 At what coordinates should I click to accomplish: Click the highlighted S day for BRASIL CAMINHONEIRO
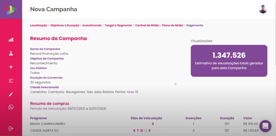pos(153,124)
